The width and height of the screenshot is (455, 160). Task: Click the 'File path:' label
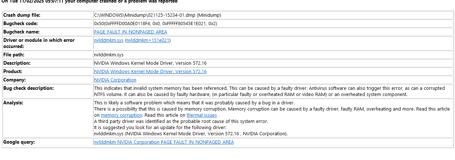pos(15,55)
